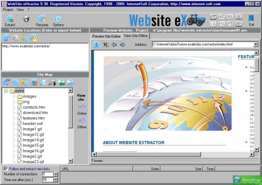Click the Extract toolbar icon
Image resolution: width=262 pixels, height=185 pixels.
pos(10,19)
